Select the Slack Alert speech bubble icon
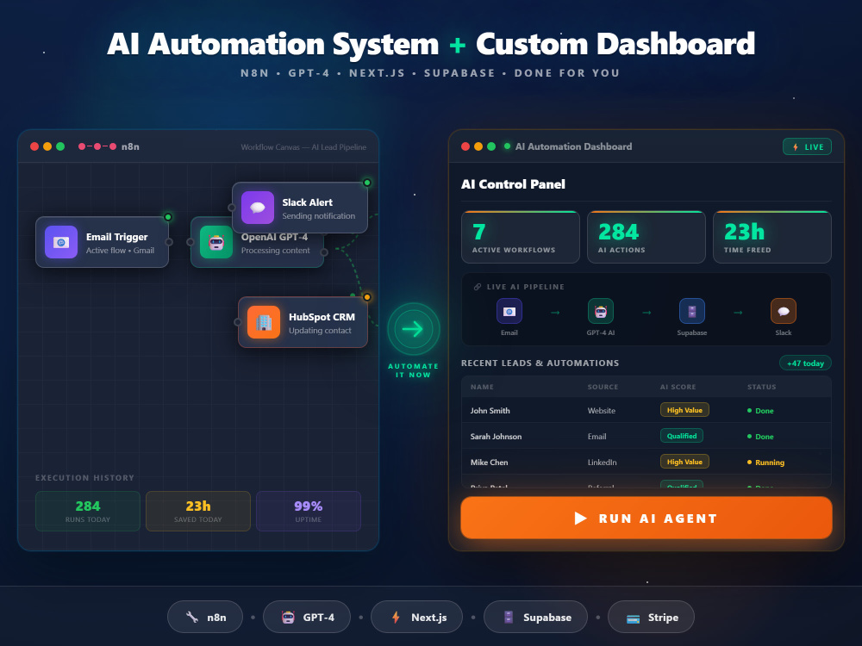Screen dimensions: 862x646 (257, 208)
